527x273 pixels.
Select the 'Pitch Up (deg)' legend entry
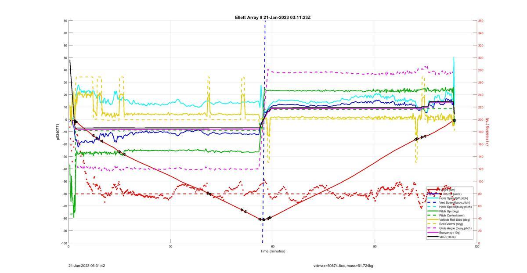tap(449, 211)
